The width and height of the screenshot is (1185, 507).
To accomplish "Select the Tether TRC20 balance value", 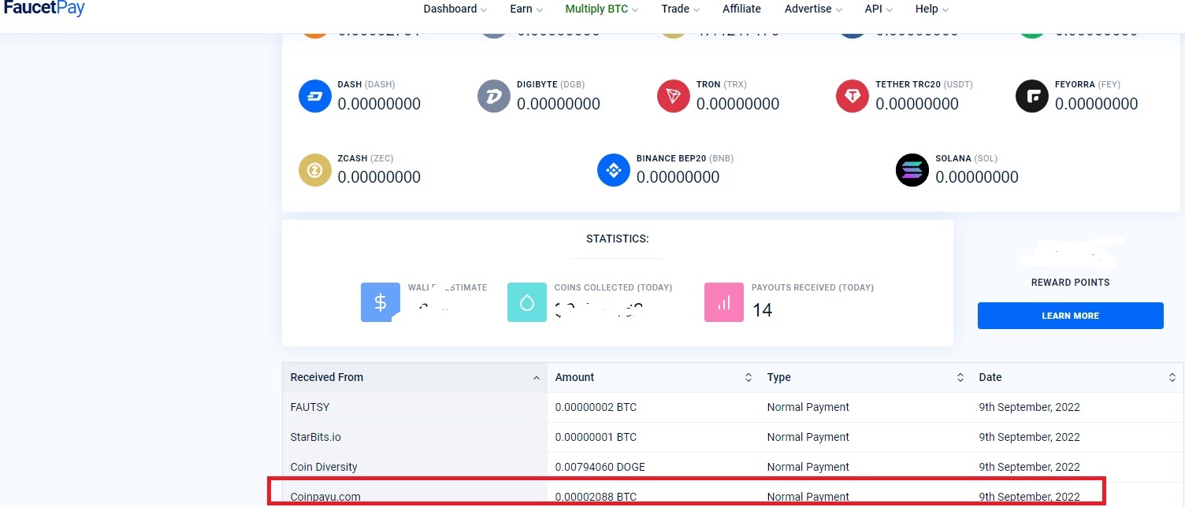I will click(917, 104).
